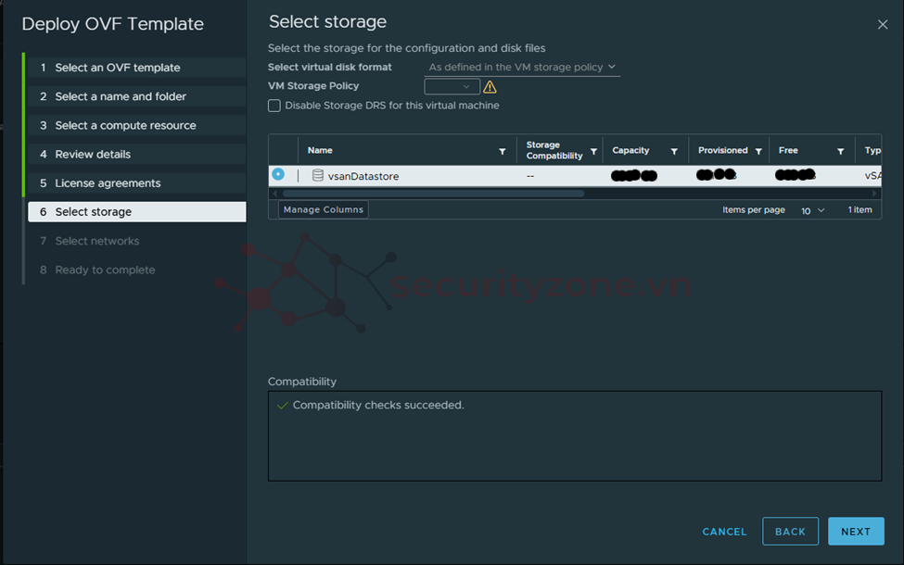904x565 pixels.
Task: Go to step 4 Review details
Action: click(136, 154)
